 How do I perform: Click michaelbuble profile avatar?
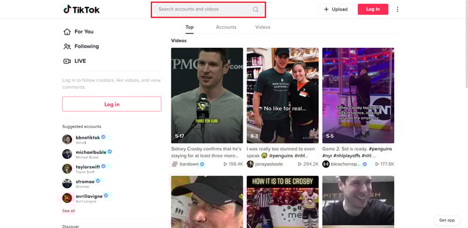(67, 154)
